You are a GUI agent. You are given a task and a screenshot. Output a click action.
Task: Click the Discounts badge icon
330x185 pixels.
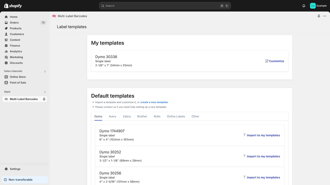click(6, 63)
